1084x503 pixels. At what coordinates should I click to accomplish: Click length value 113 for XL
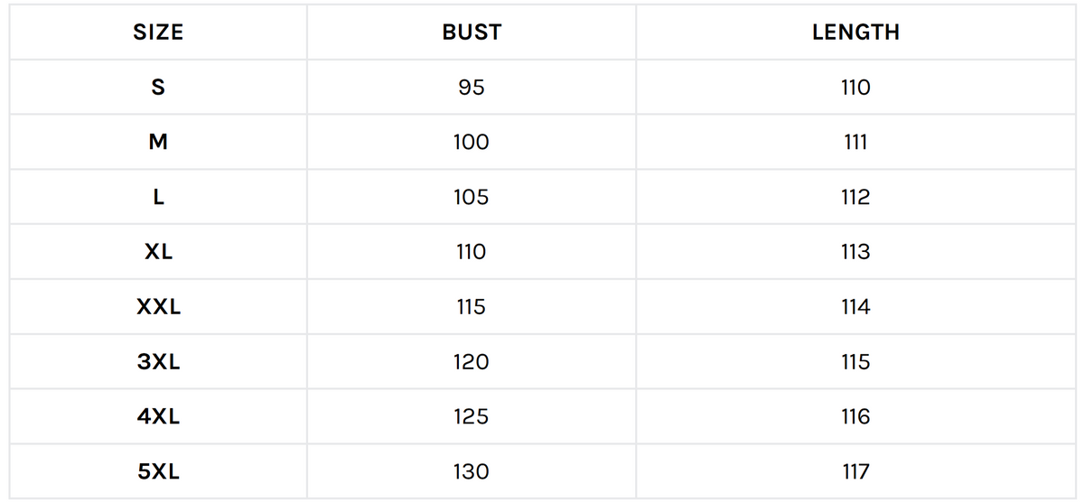[855, 252]
